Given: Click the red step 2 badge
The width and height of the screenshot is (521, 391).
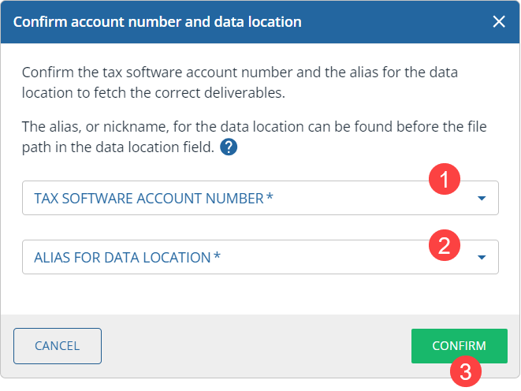Looking at the screenshot, I should (x=444, y=245).
